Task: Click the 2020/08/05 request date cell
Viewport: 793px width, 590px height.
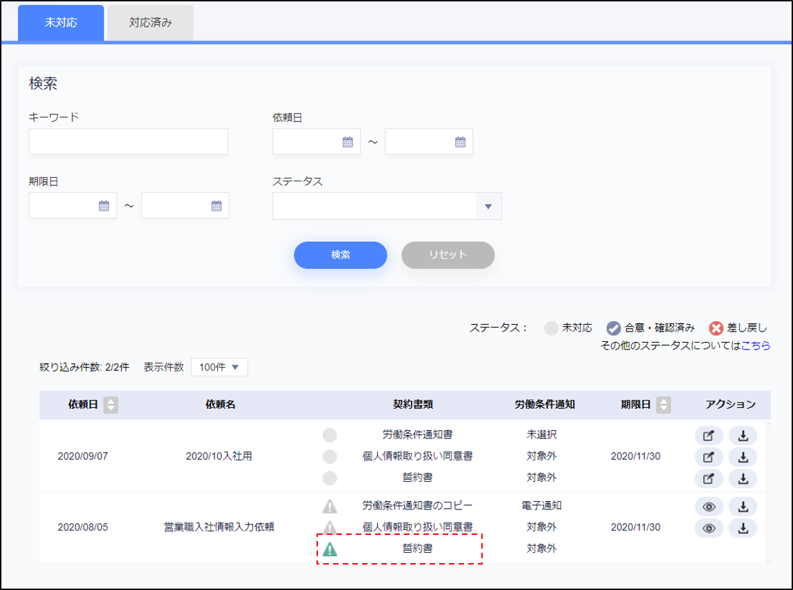Action: point(83,527)
